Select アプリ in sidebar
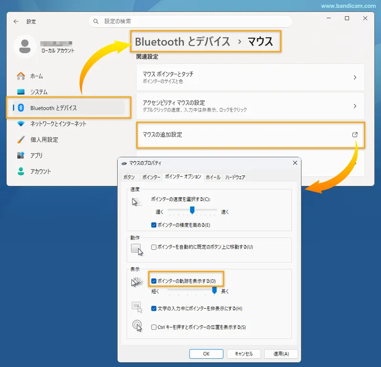 [37, 155]
